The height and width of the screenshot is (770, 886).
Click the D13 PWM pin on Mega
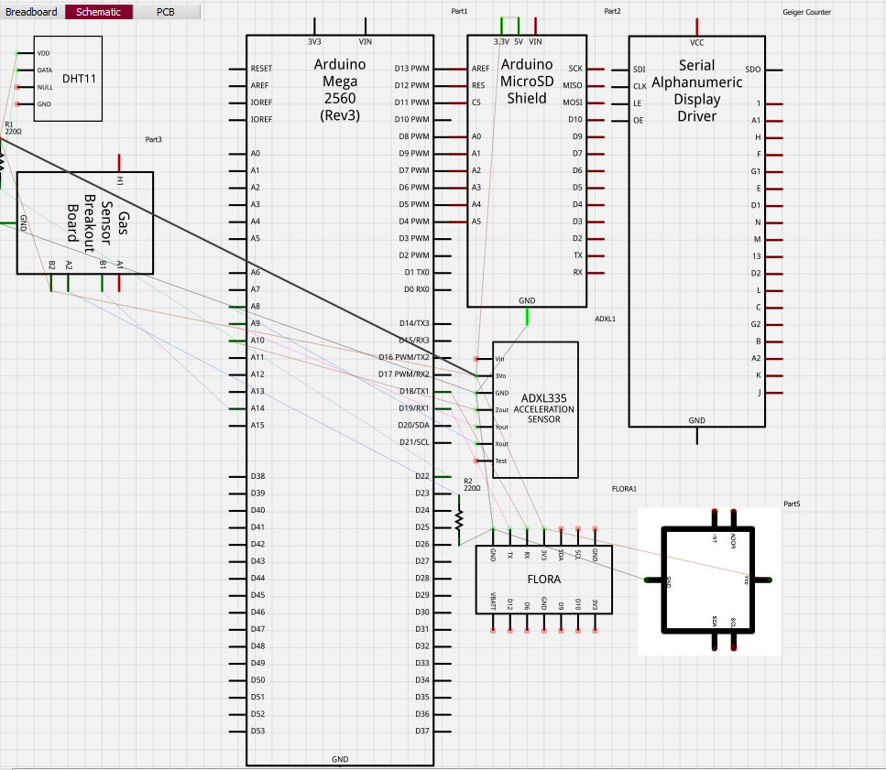click(442, 69)
